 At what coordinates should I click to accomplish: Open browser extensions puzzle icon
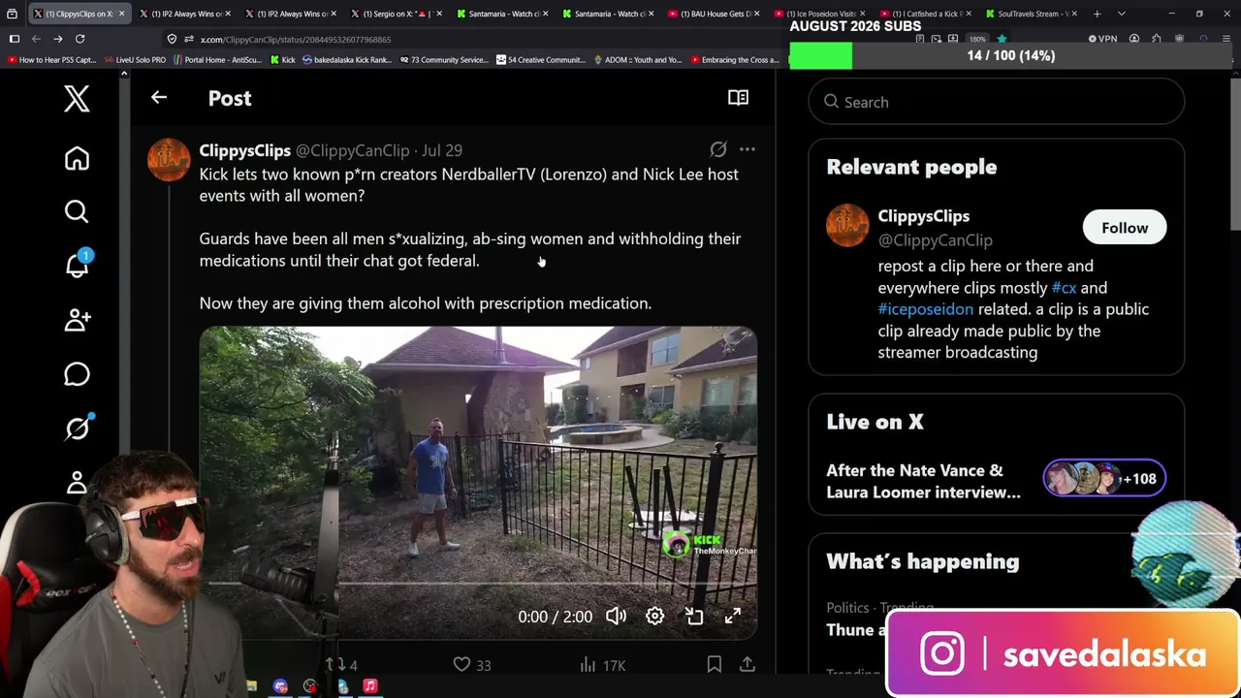tap(1156, 39)
